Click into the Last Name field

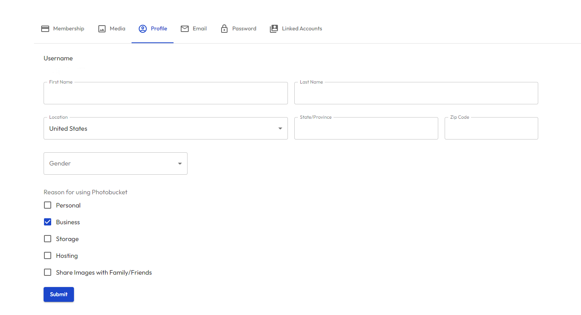[416, 94]
